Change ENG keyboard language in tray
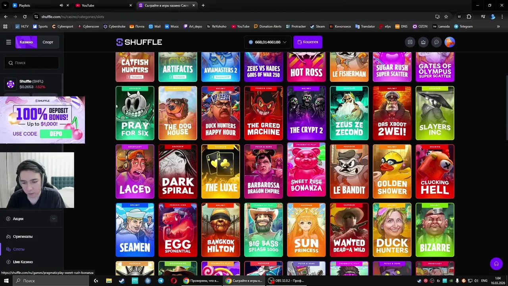The image size is (508, 286). (484, 280)
